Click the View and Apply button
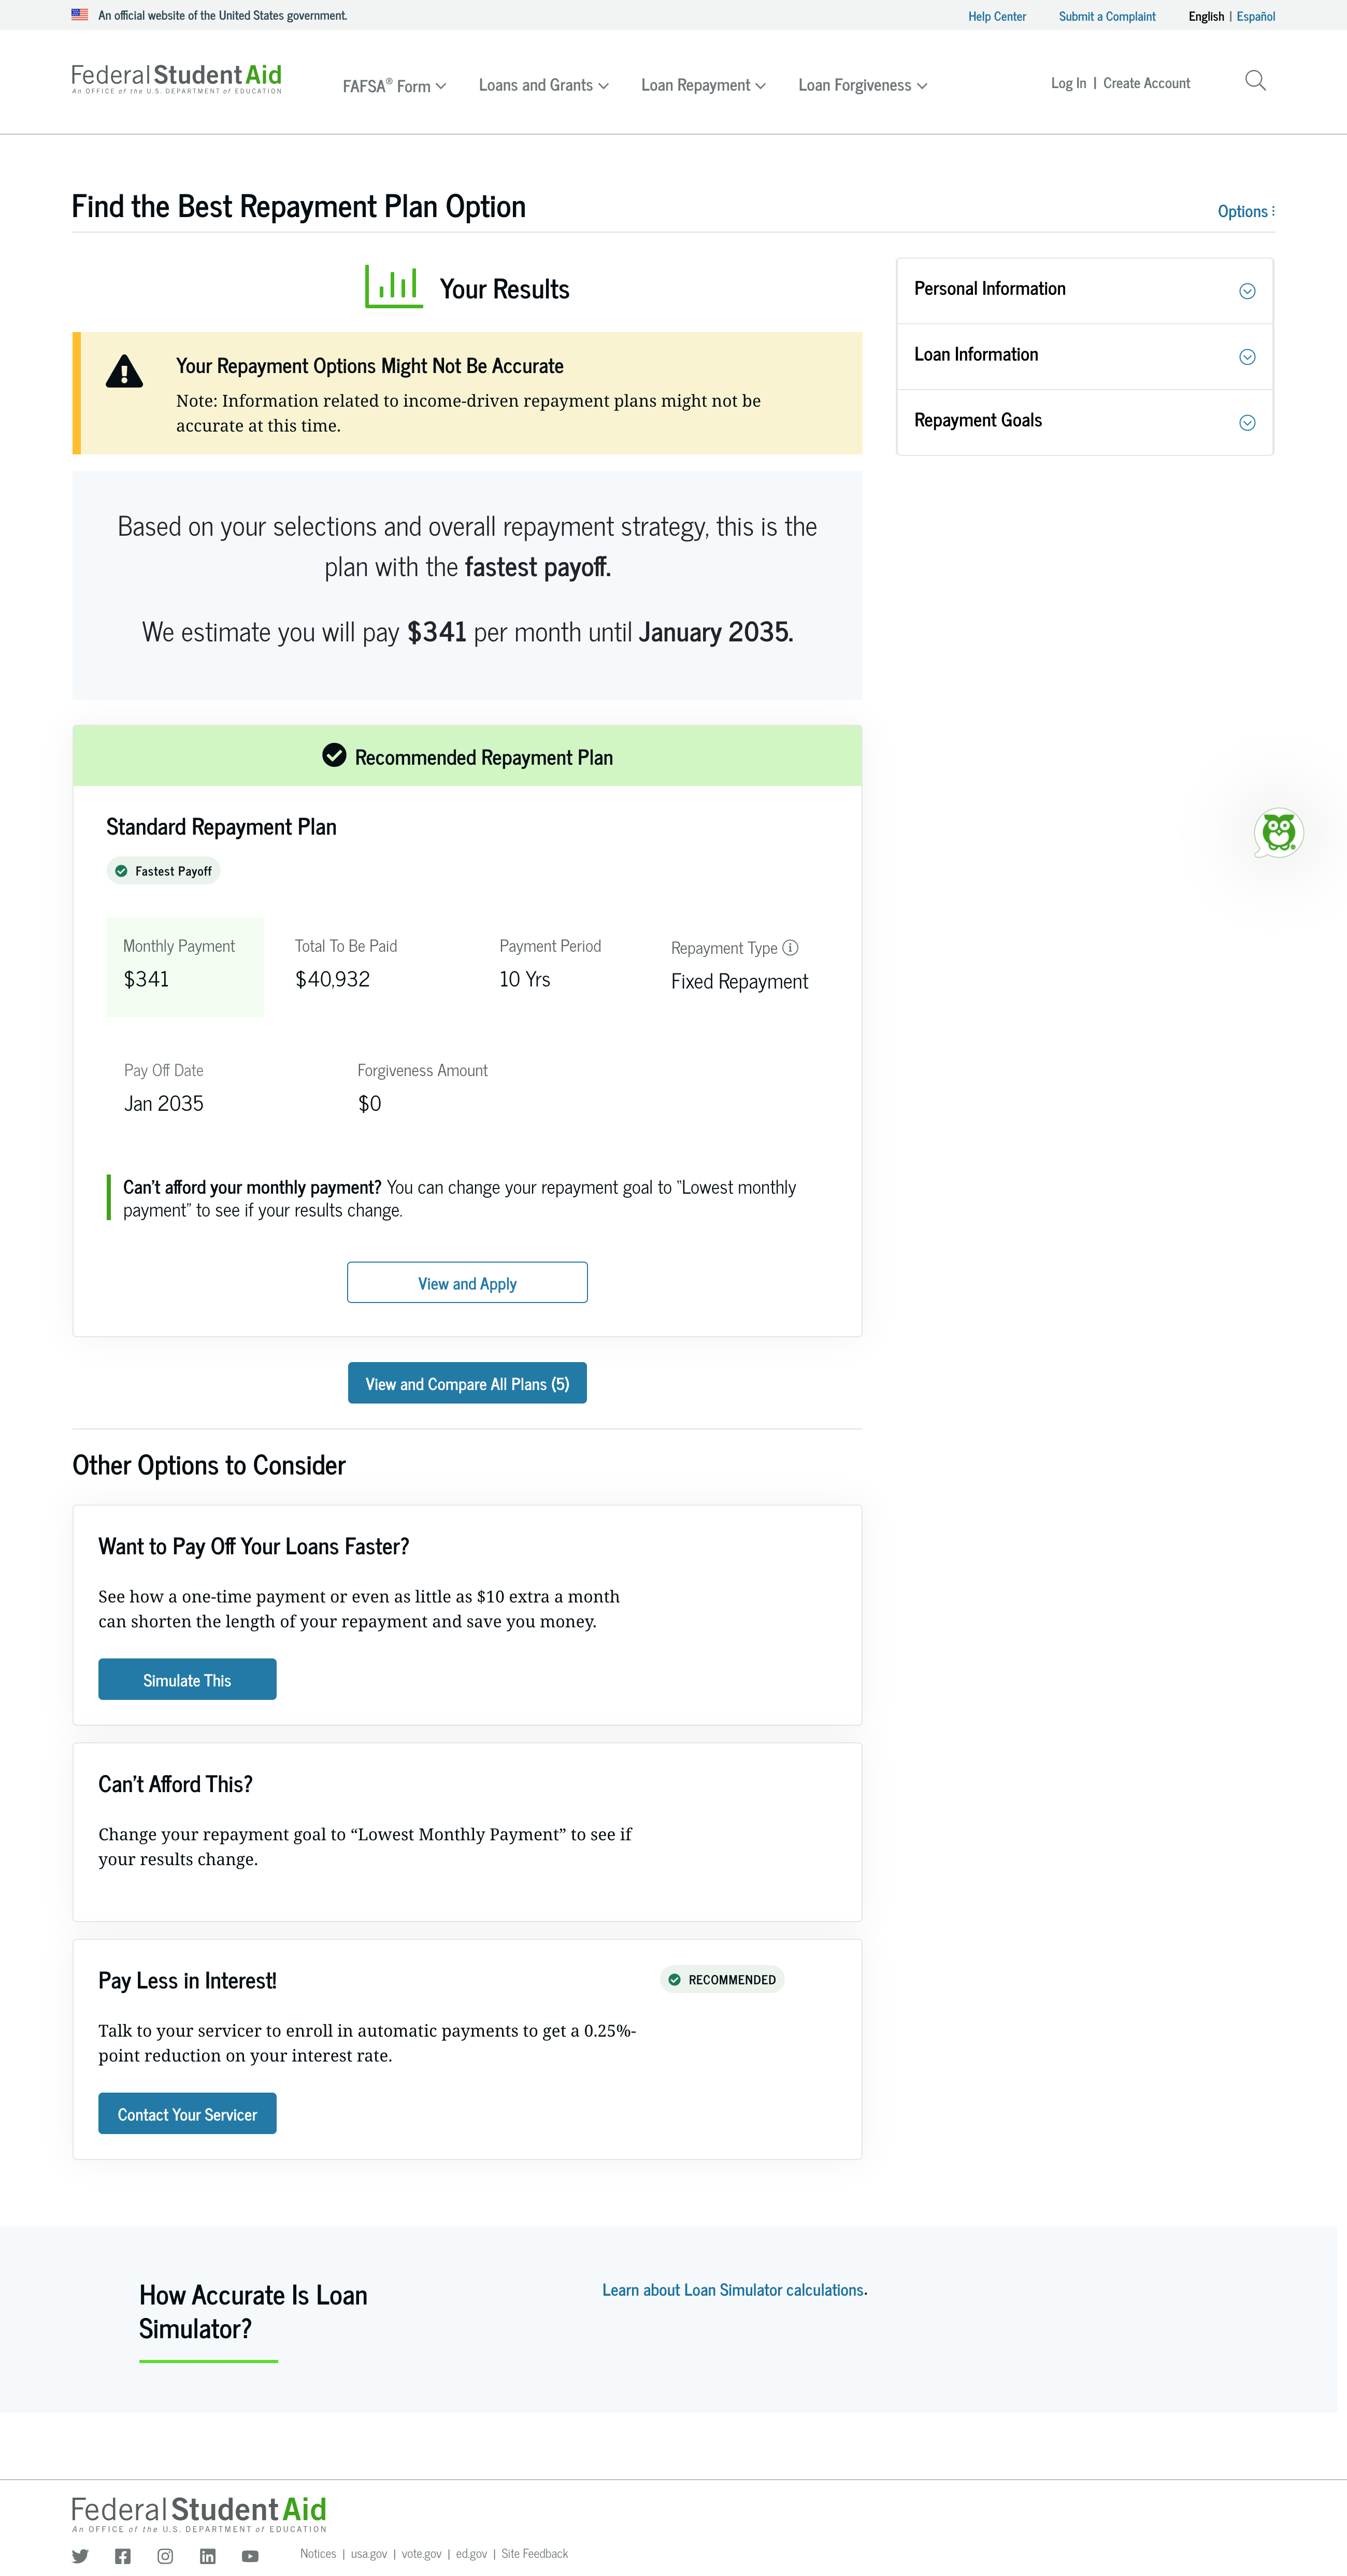The width and height of the screenshot is (1347, 2576). click(x=467, y=1283)
